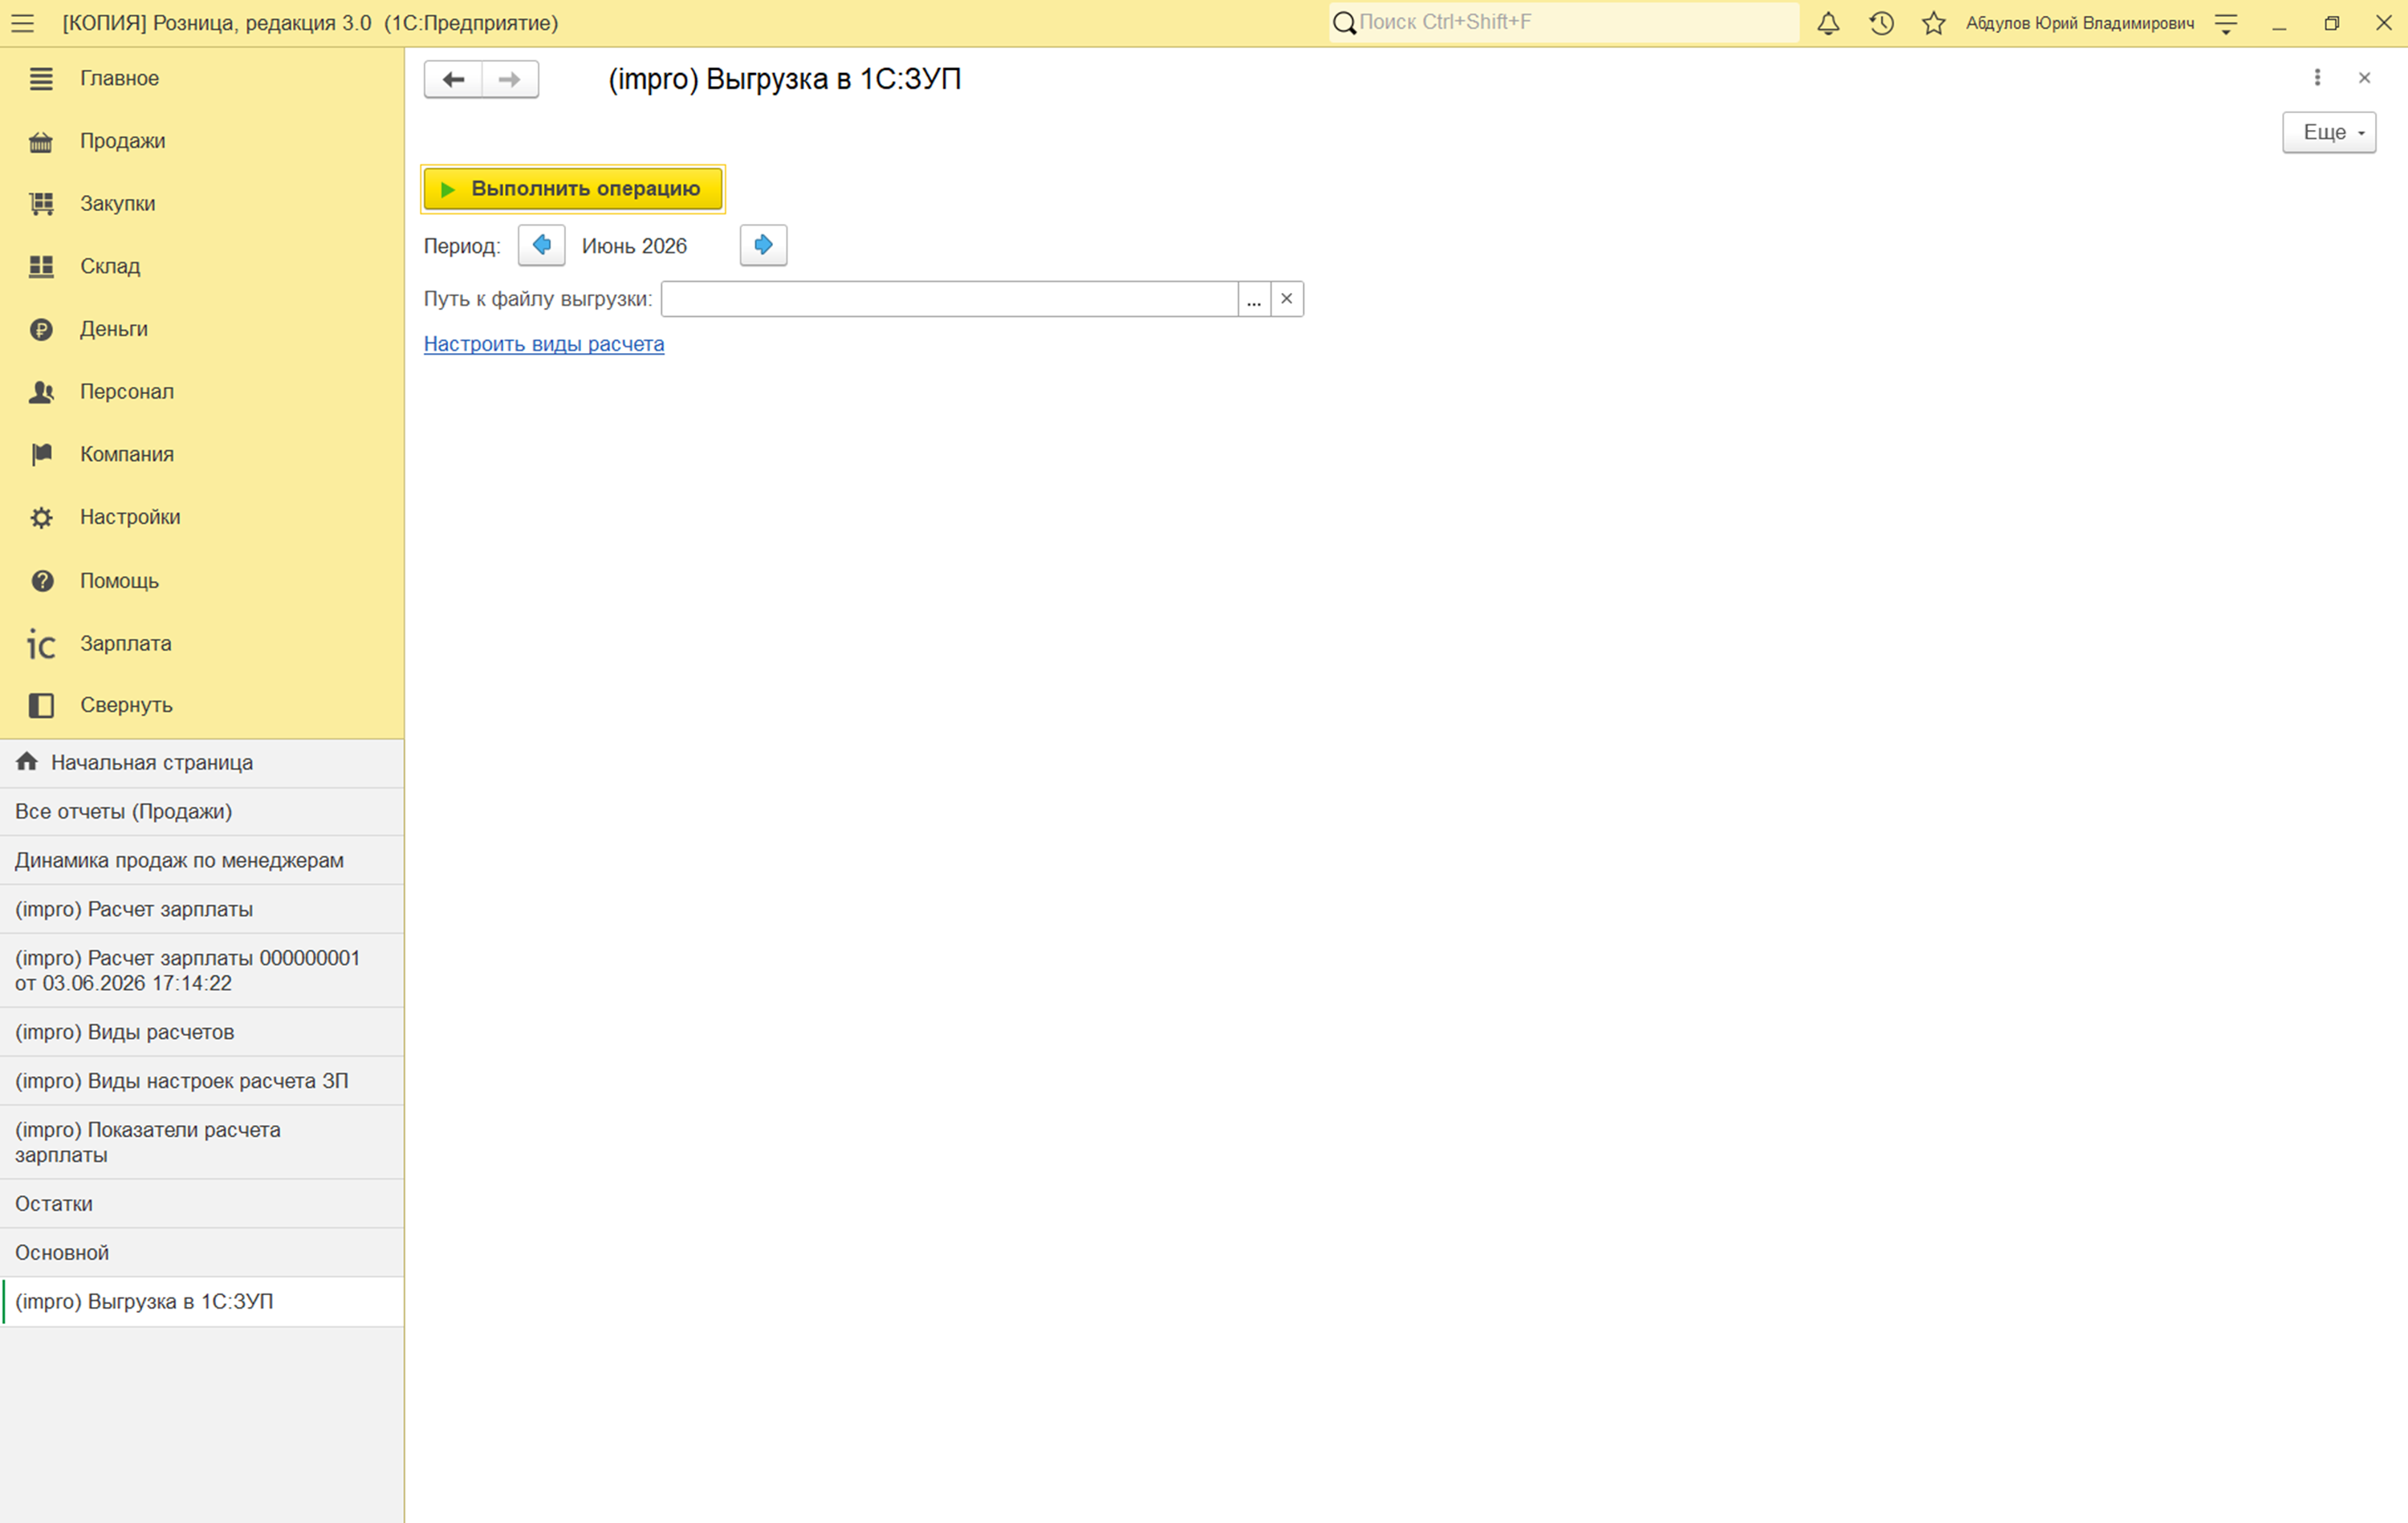Viewport: 2408px width, 1523px height.
Task: Open the Помощь section
Action: pos(202,581)
